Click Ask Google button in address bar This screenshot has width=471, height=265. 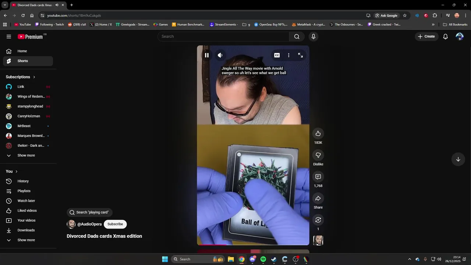[386, 15]
